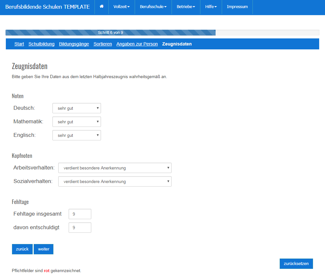Go to the Impressum page
The image size is (325, 275).
(237, 7)
